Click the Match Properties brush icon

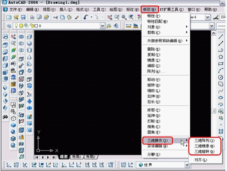tap(77, 18)
